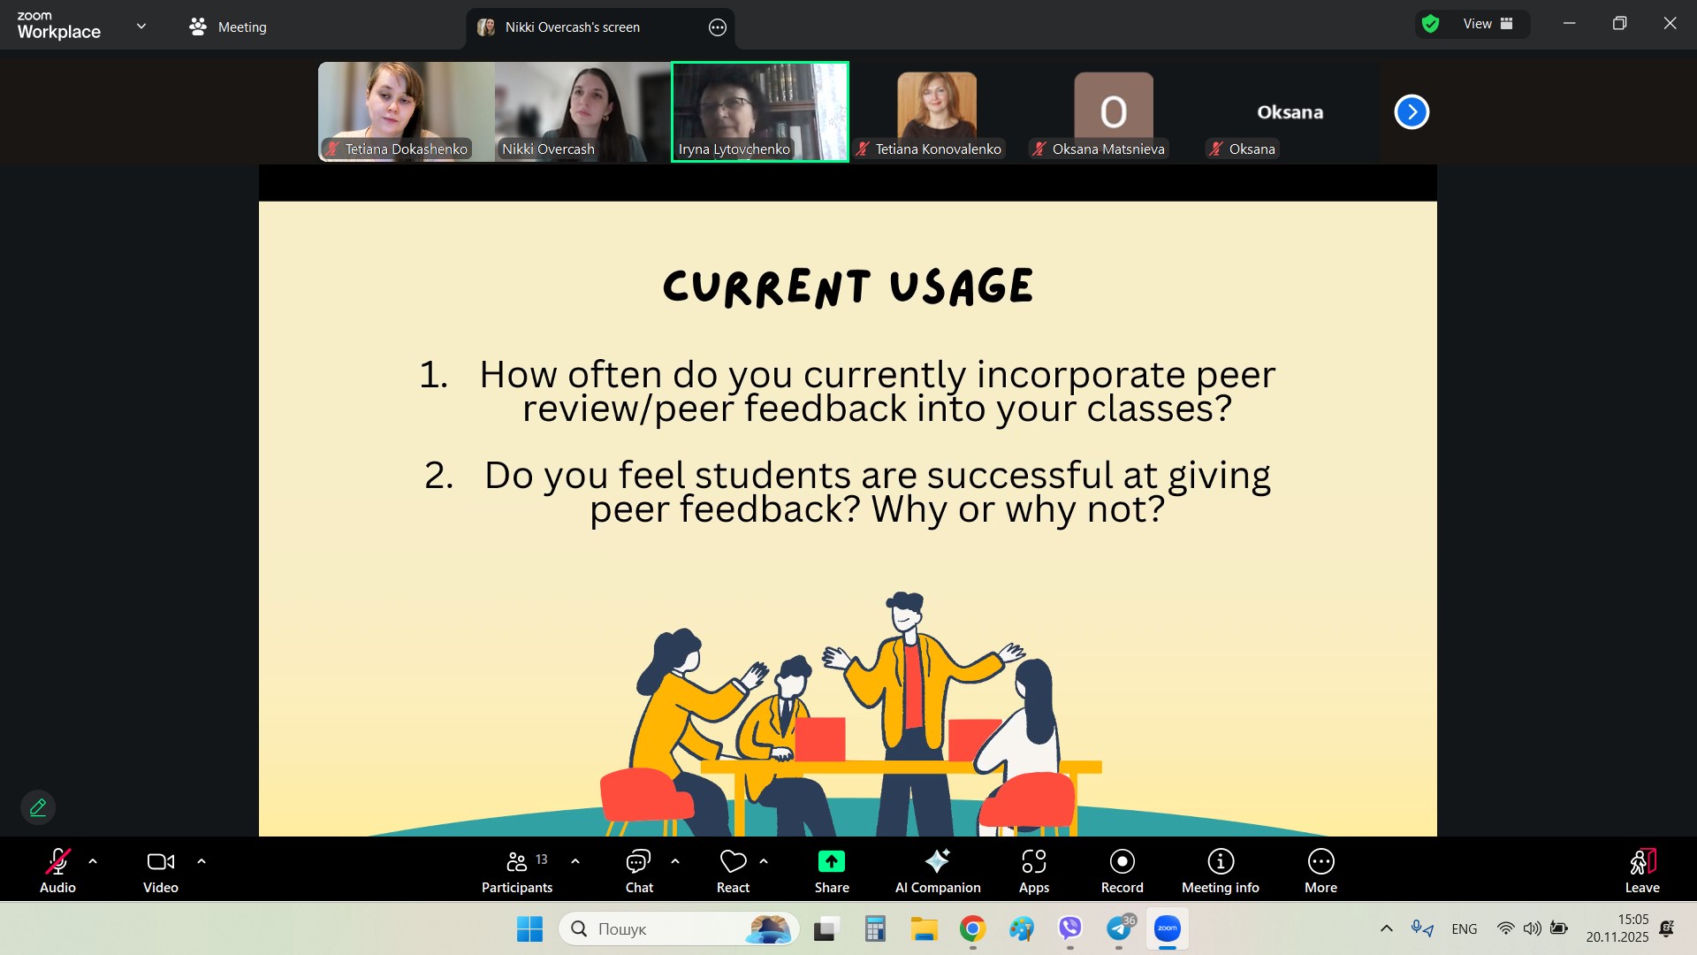Show the next participants with the blue arrow
This screenshot has height=955, width=1697.
pyautogui.click(x=1411, y=112)
